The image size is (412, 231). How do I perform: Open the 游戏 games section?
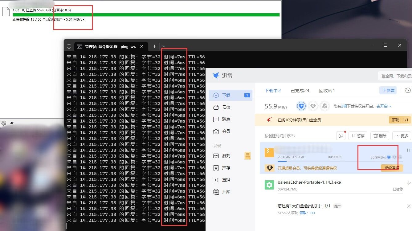226,156
